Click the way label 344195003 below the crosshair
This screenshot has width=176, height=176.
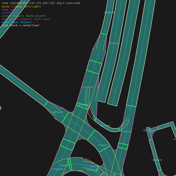coord(83,105)
